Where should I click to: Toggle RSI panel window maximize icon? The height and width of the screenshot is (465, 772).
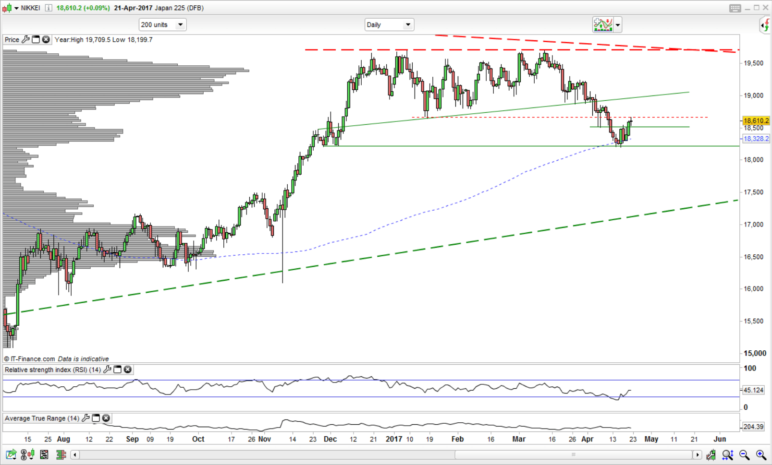[118, 370]
